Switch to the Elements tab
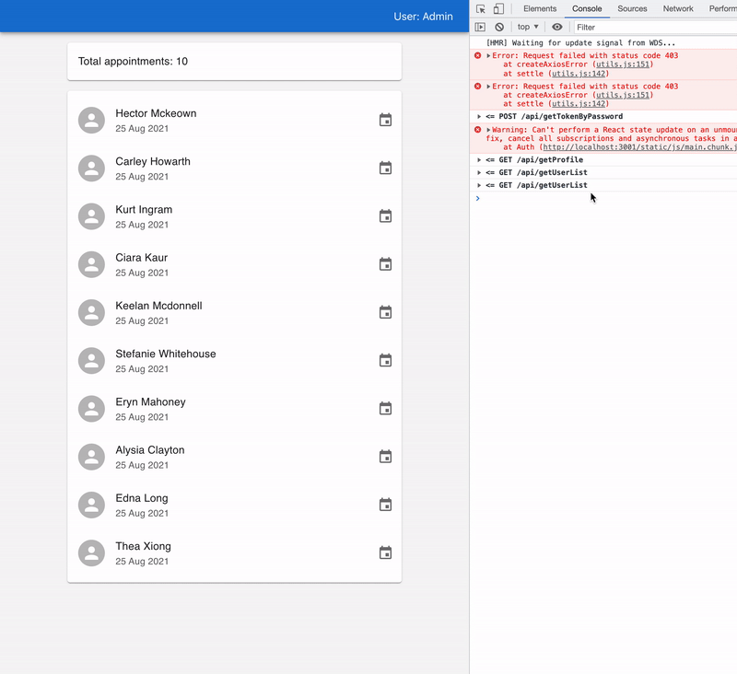Image resolution: width=737 pixels, height=674 pixels. coord(540,9)
